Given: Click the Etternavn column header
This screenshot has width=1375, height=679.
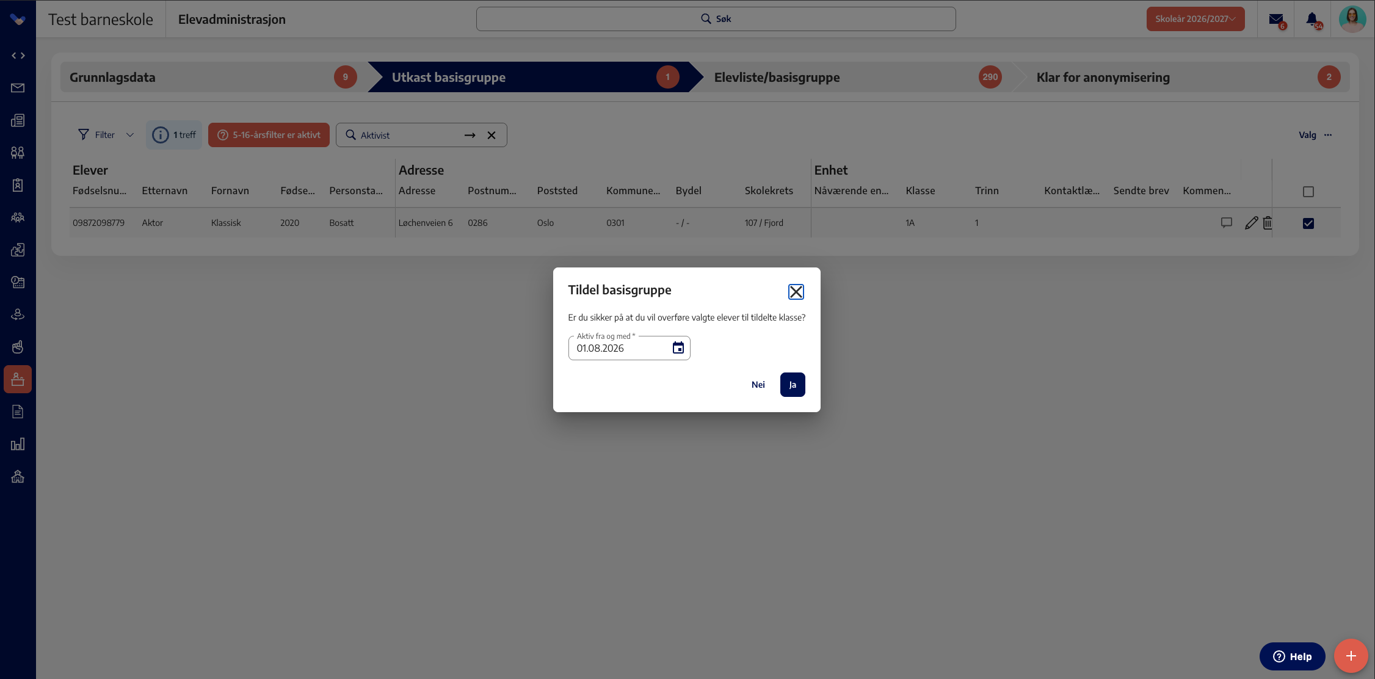Looking at the screenshot, I should 164,191.
